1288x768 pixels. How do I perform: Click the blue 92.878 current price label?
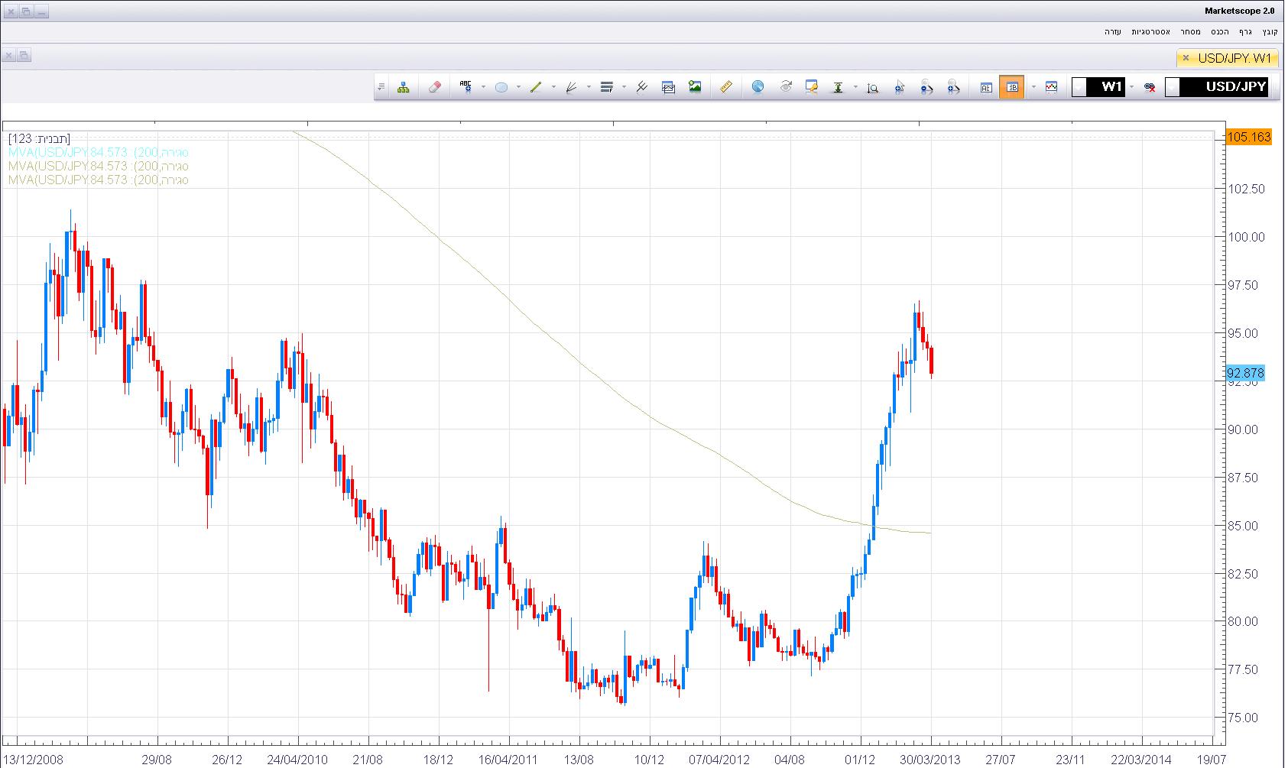click(1245, 373)
